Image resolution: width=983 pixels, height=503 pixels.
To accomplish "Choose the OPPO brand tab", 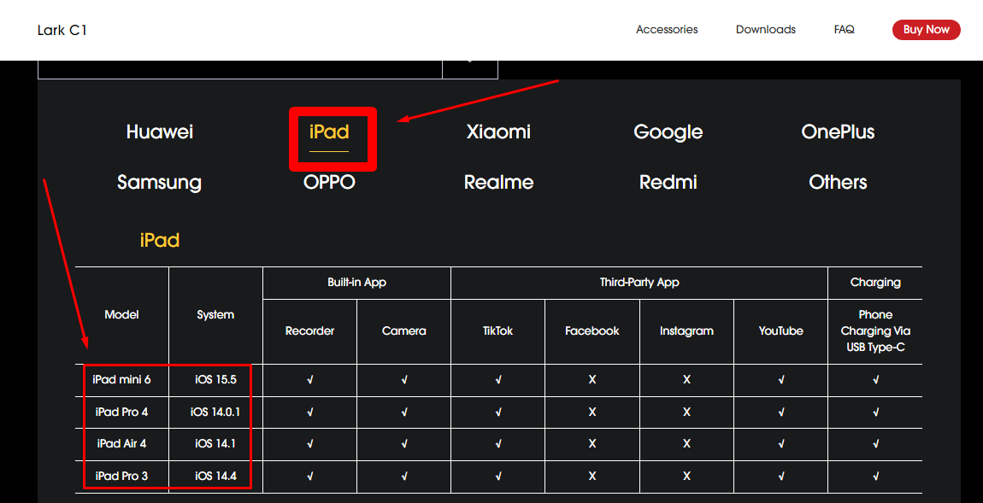I will coord(329,182).
